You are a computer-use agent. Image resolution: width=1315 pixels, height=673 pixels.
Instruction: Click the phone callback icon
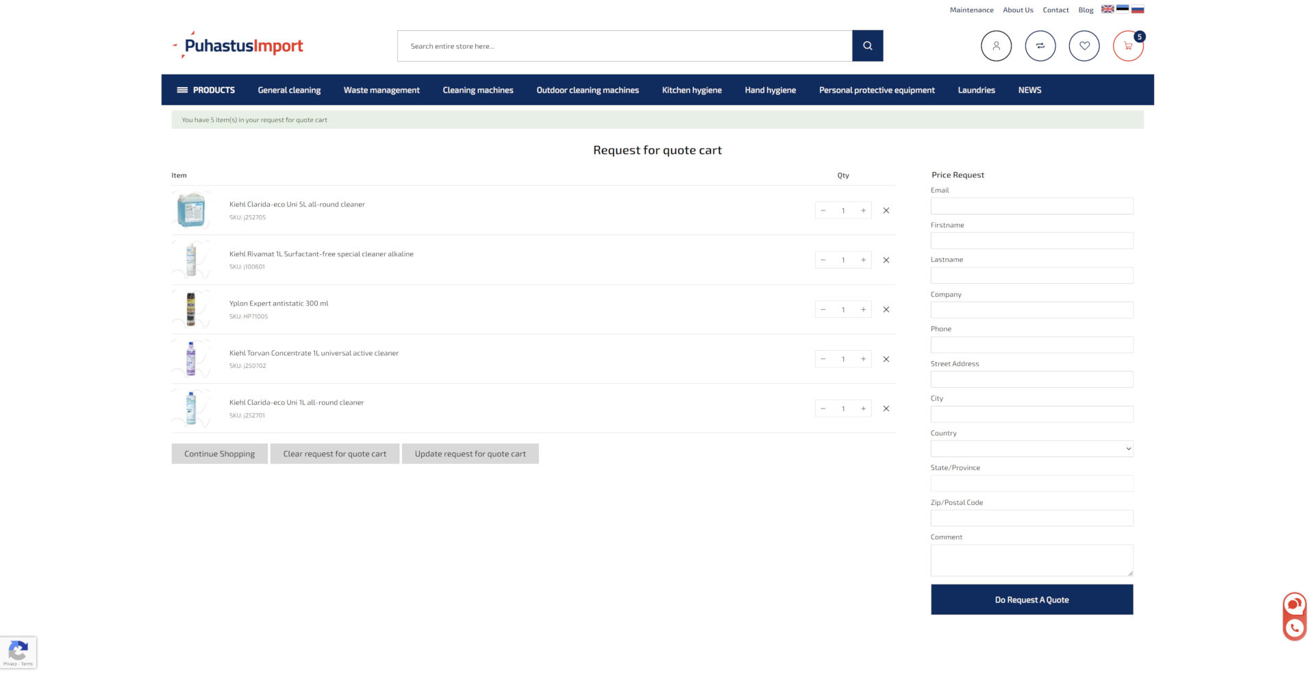tap(1294, 628)
